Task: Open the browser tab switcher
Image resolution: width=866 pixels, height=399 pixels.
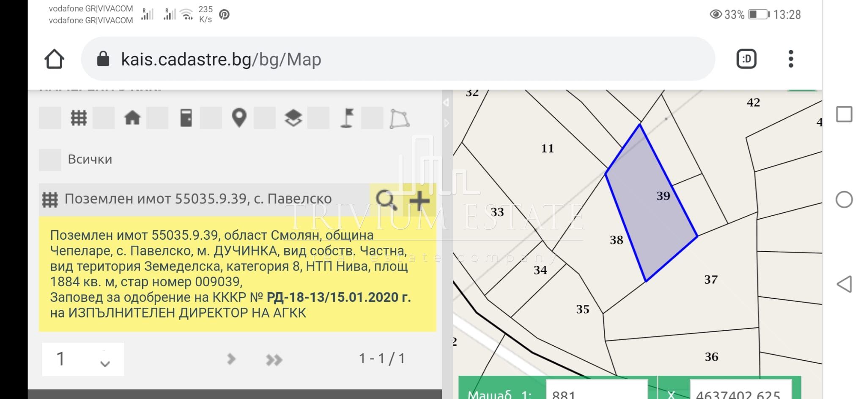Action: (x=746, y=59)
